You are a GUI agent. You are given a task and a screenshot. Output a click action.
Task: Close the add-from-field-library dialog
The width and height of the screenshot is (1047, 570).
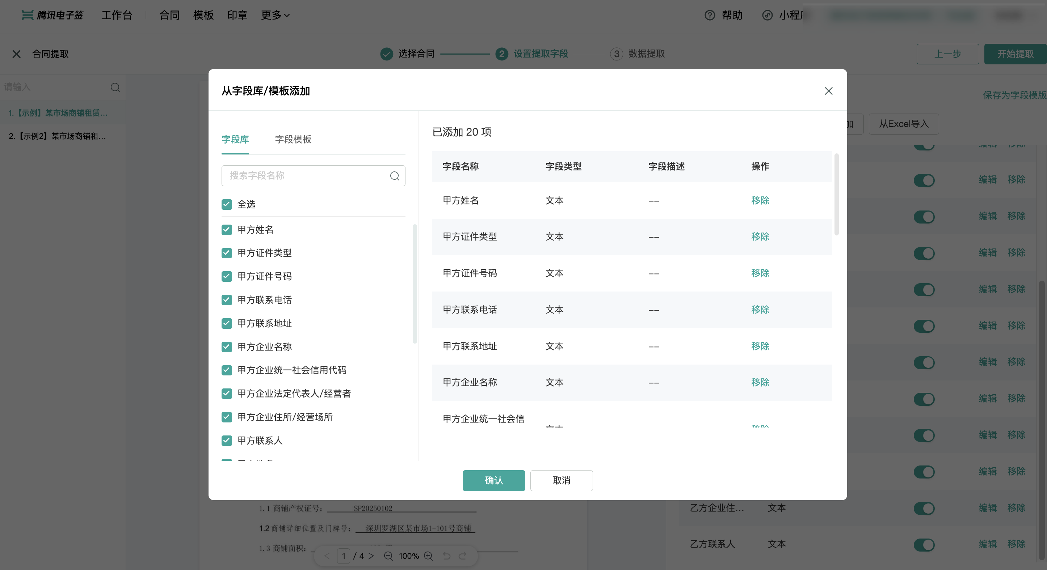828,91
